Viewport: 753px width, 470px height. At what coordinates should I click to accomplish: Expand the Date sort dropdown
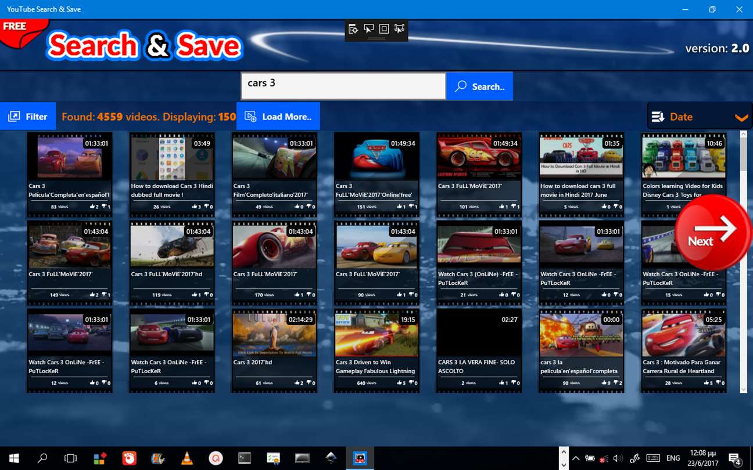pos(700,117)
